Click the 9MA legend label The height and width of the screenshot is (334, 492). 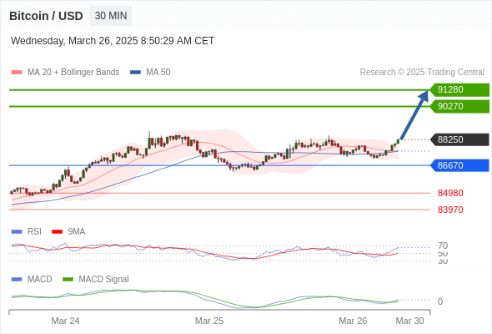tap(77, 232)
